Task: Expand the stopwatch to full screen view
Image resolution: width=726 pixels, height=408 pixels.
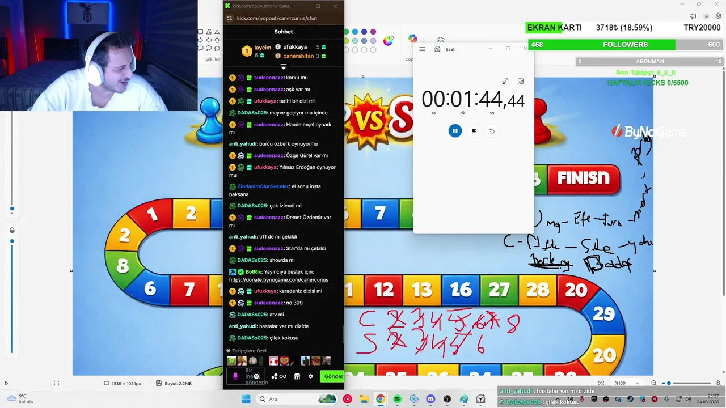Action: click(x=505, y=82)
